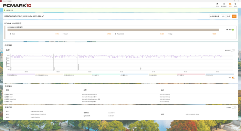Screen dimensions: 241x131
Task: Open the Benchmarks (基准测试) gauge icon
Action: click(224, 5)
